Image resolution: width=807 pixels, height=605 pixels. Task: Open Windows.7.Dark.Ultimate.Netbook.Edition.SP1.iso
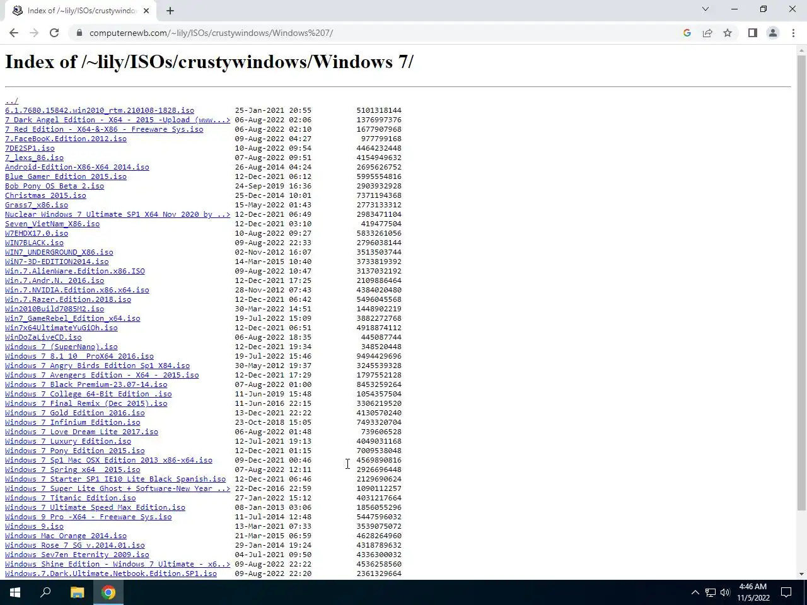(x=111, y=573)
